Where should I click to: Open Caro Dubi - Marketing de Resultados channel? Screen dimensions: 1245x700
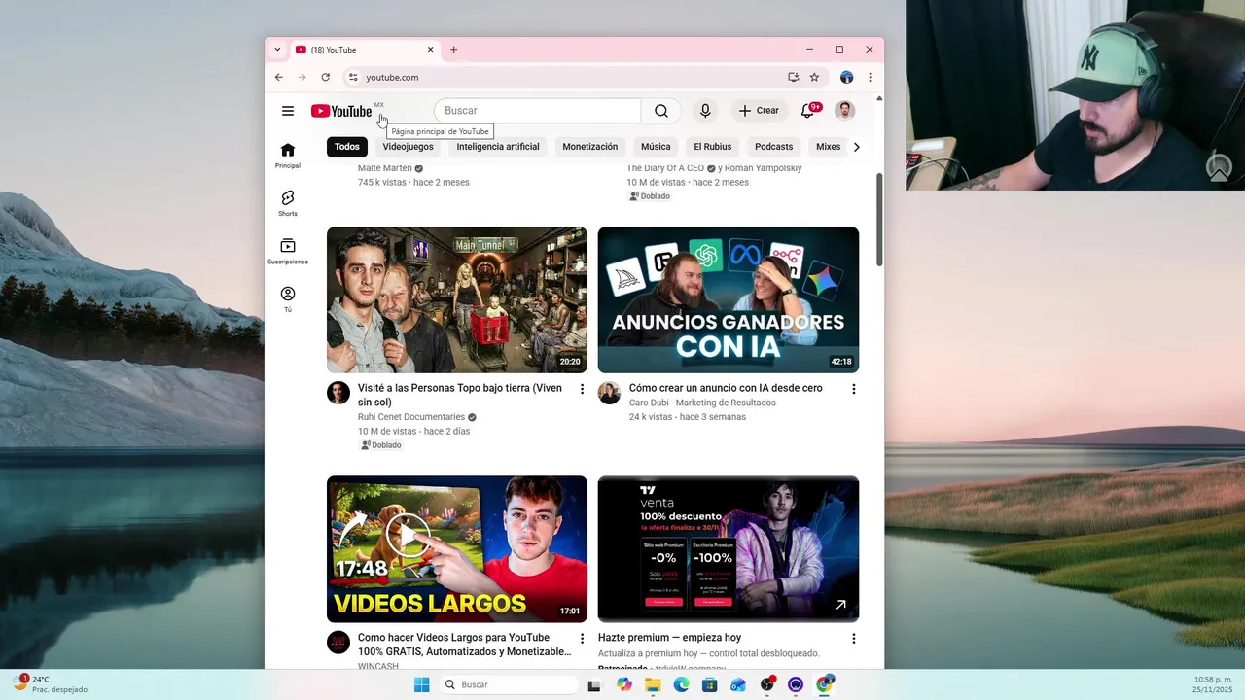pyautogui.click(x=702, y=402)
